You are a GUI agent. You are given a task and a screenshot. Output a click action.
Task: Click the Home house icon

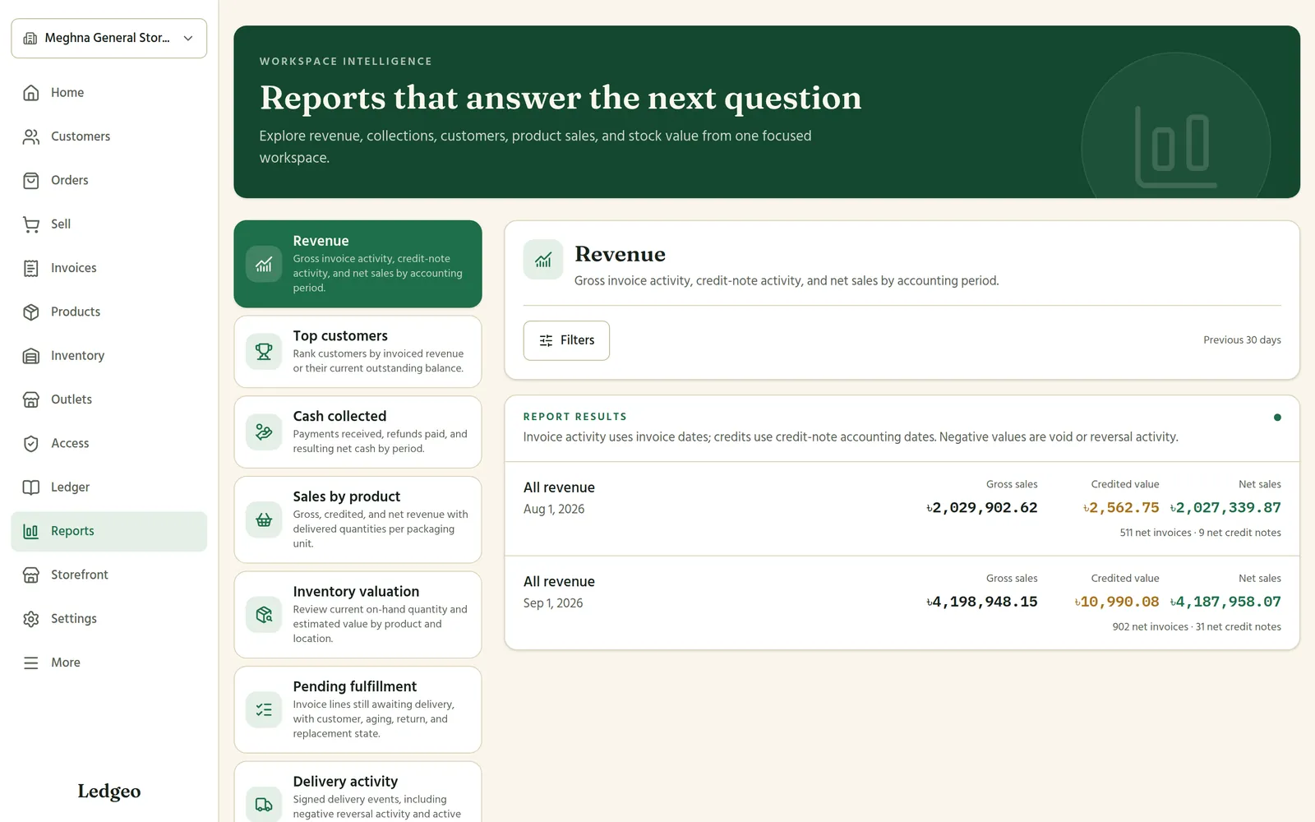click(x=31, y=93)
